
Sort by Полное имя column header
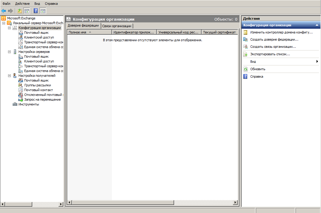[x=90, y=32]
